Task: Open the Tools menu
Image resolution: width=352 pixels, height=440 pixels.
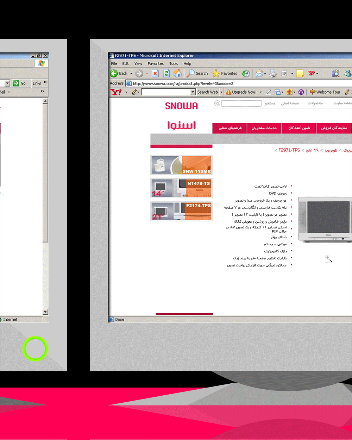Action: tap(174, 64)
